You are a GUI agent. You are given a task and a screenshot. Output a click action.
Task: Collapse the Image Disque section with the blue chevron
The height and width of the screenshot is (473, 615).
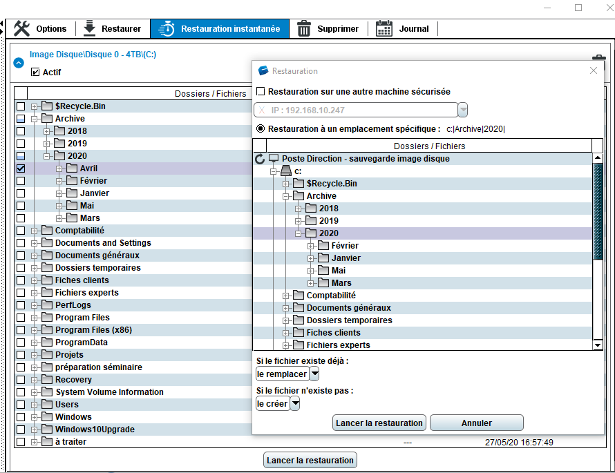point(19,63)
